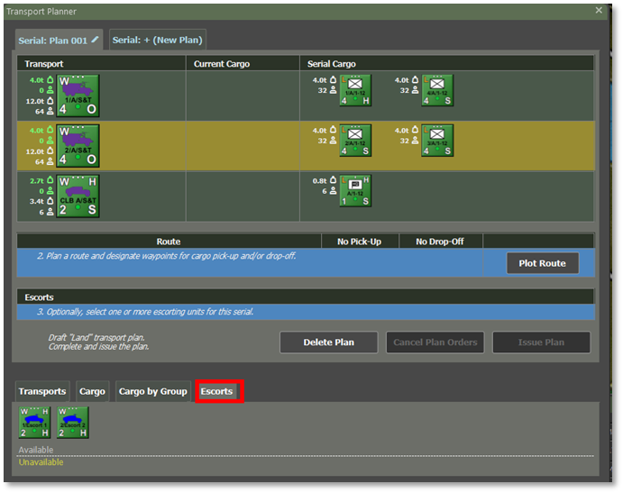The width and height of the screenshot is (623, 493).
Task: Select the A/1-12 headquarters cargo unit
Action: click(355, 190)
